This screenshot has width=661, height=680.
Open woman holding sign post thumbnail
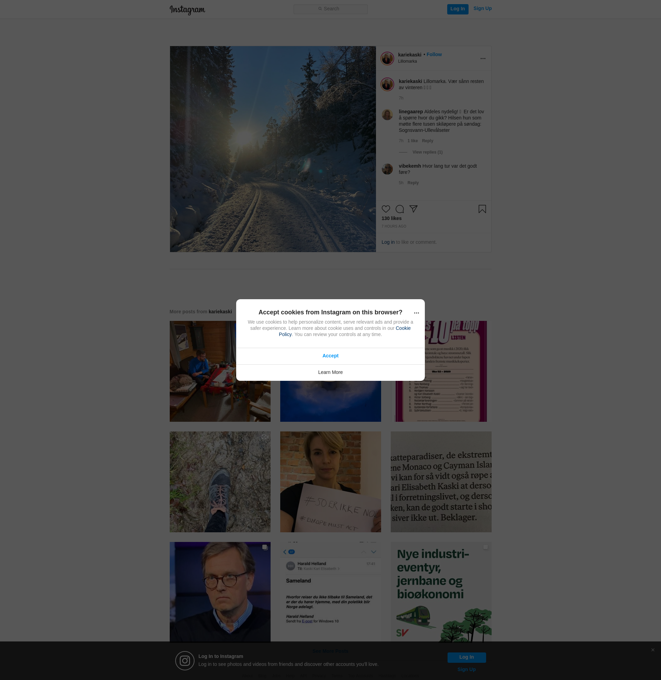pos(330,482)
